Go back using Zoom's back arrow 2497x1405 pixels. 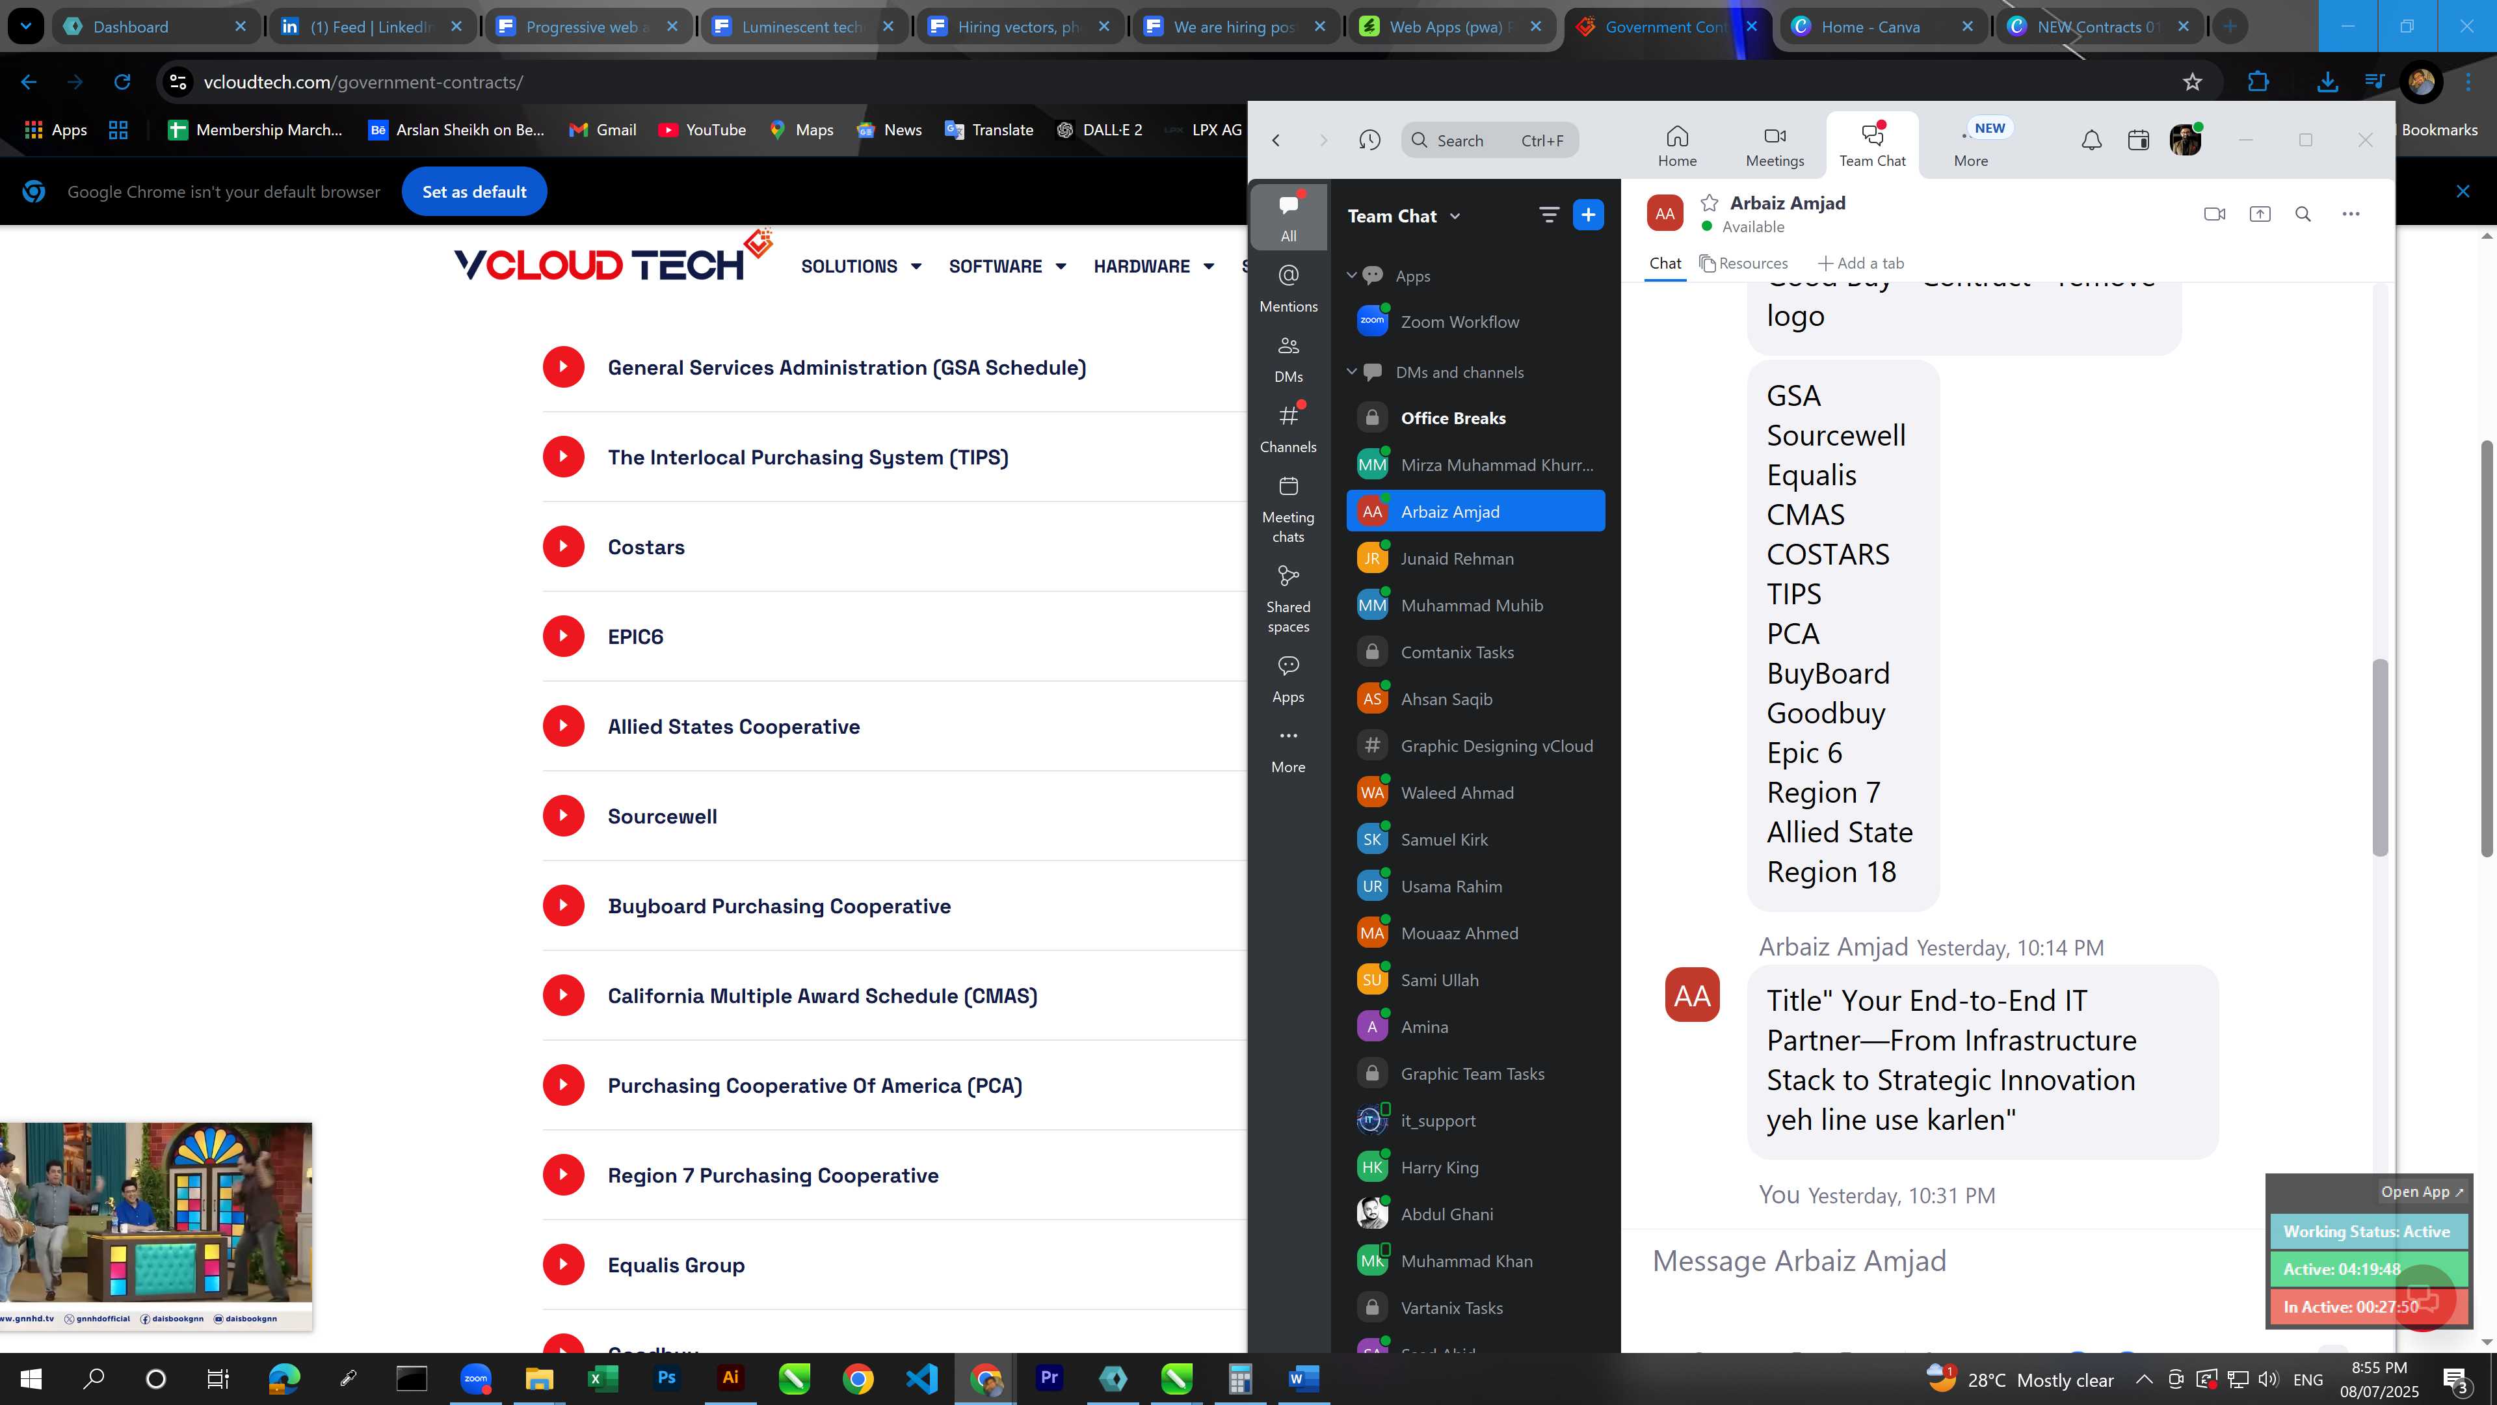click(x=1276, y=140)
